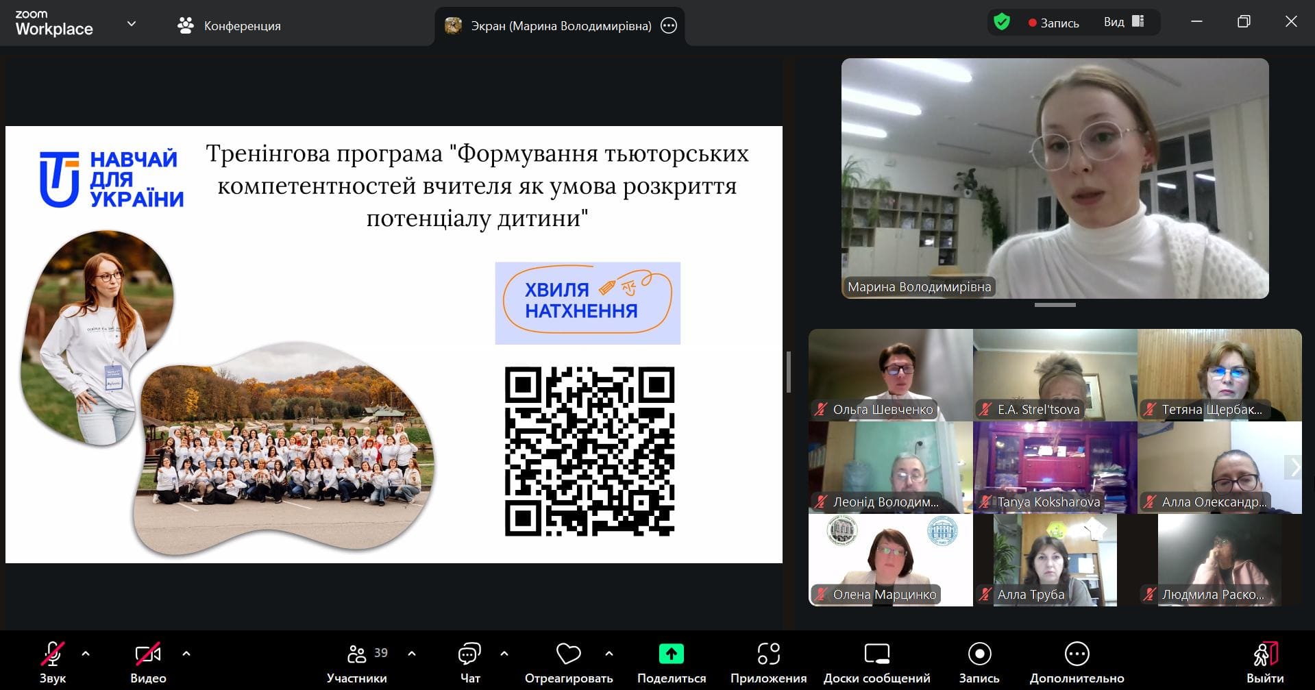The image size is (1315, 690).
Task: Expand audio options arrow next to Звук
Action: pyautogui.click(x=86, y=654)
